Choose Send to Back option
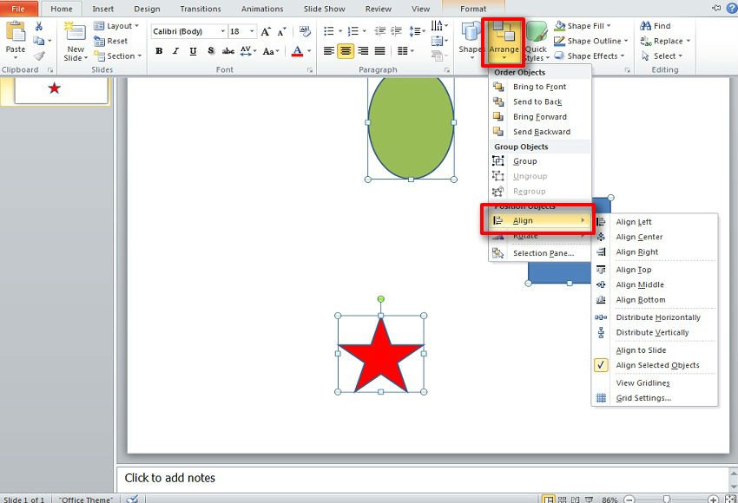 pyautogui.click(x=537, y=101)
